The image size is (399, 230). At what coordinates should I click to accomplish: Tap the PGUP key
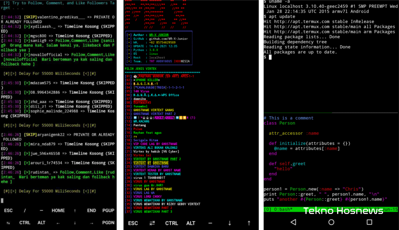pos(108,211)
